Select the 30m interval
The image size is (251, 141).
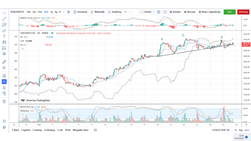(46, 12)
